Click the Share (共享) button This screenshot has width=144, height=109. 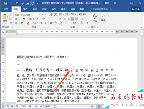pyautogui.click(x=136, y=9)
